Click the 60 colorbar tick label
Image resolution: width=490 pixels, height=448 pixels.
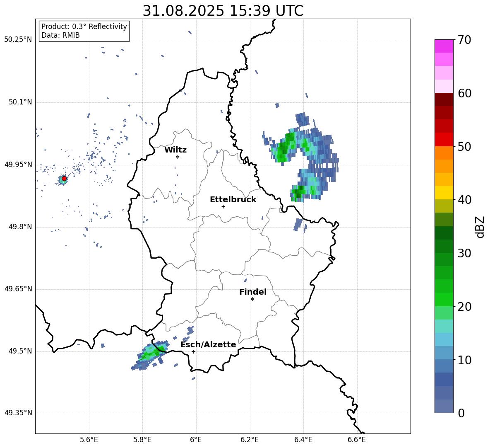coord(464,93)
